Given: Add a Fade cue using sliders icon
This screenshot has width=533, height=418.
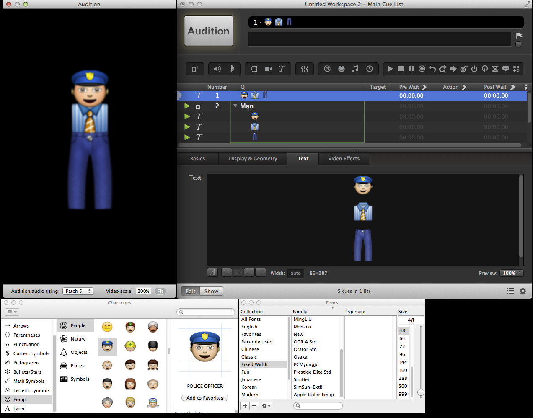Looking at the screenshot, I should pos(305,69).
